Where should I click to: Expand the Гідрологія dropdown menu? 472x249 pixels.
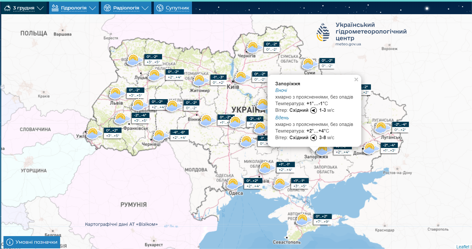tap(74, 8)
